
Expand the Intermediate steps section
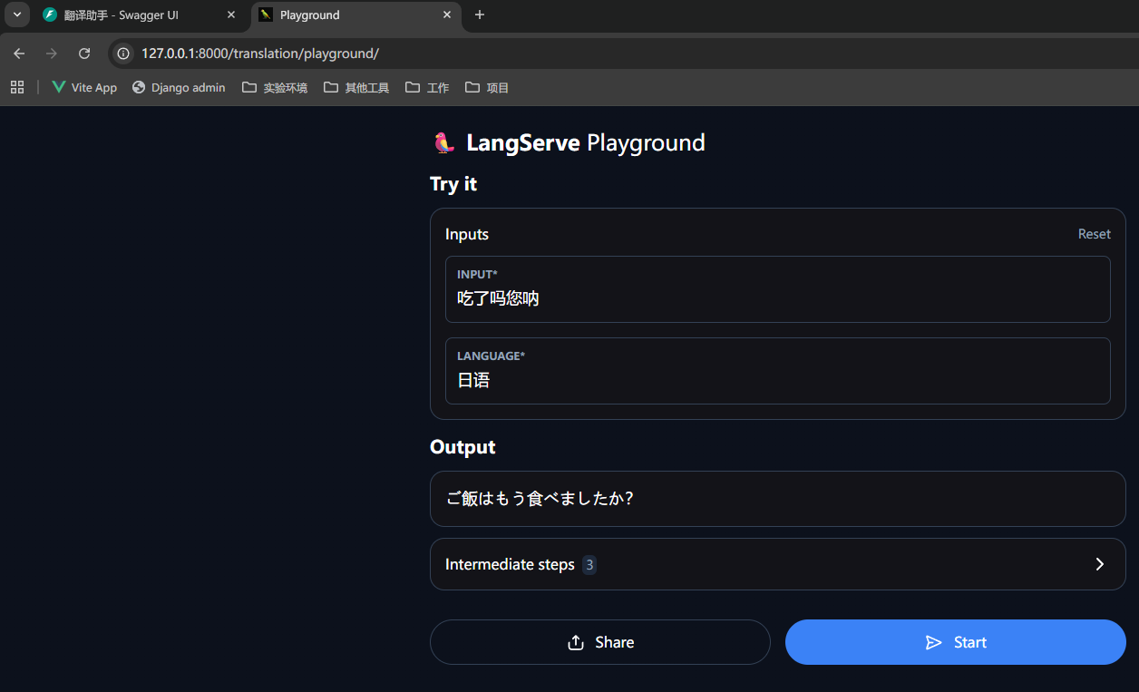[778, 564]
